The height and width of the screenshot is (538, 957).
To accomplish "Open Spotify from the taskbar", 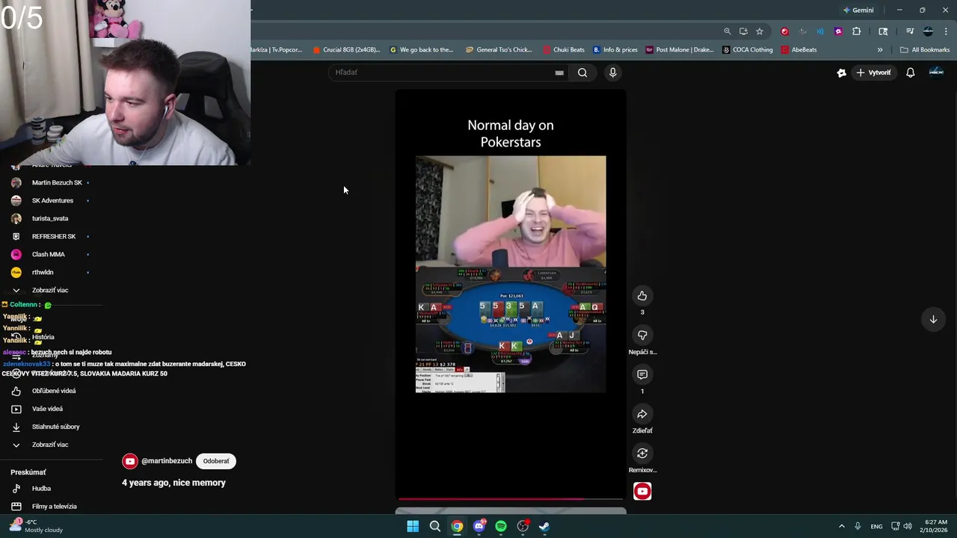I will [501, 526].
